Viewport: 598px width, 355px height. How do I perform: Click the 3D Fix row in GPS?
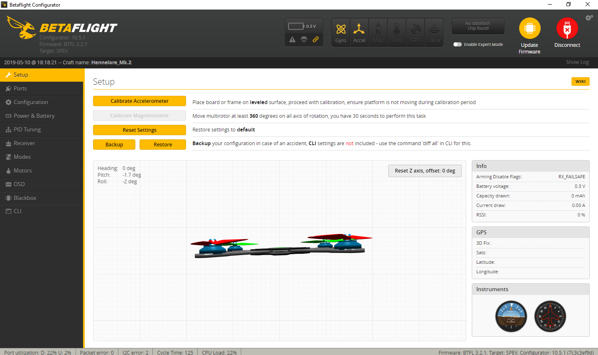[531, 243]
